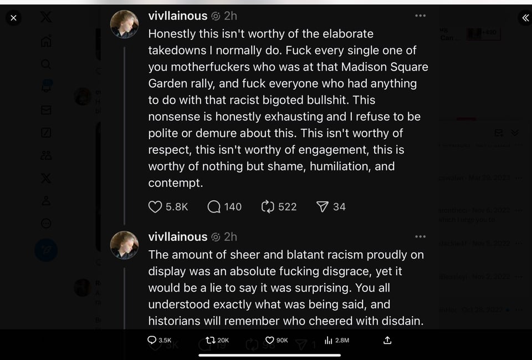Viewport: 532px width, 360px height.
Task: Go to Home in X sidebar
Action: (46, 42)
